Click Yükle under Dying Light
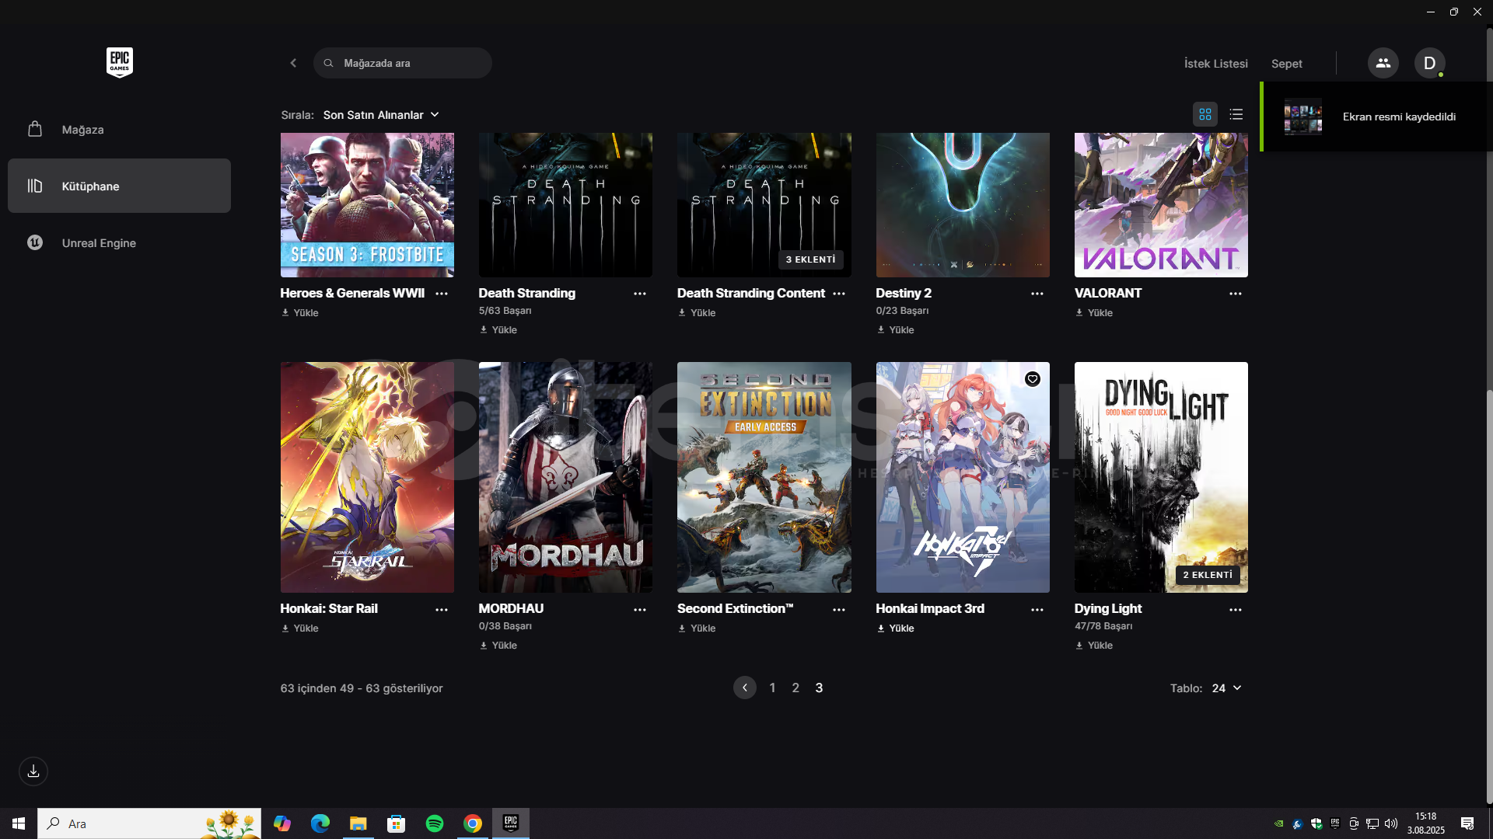 coord(1094,646)
